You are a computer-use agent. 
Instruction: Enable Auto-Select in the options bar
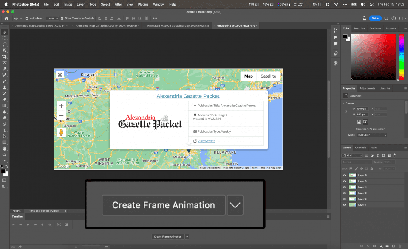point(26,18)
